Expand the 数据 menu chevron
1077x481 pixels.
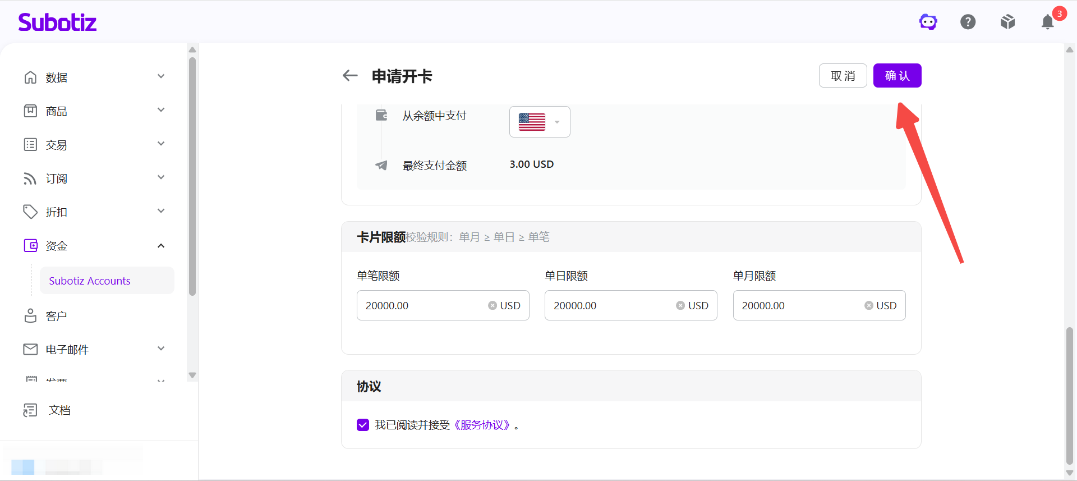[161, 76]
